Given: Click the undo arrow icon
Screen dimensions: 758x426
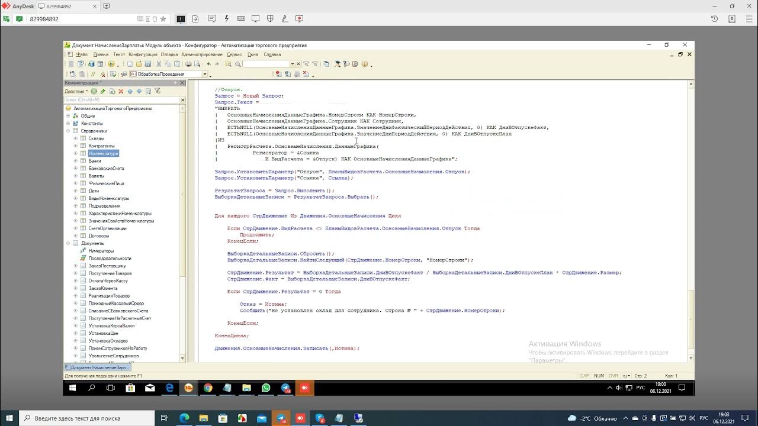Looking at the screenshot, I should point(208,64).
